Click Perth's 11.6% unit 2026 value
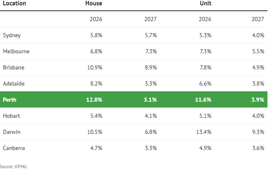272x174 pixels. point(203,100)
